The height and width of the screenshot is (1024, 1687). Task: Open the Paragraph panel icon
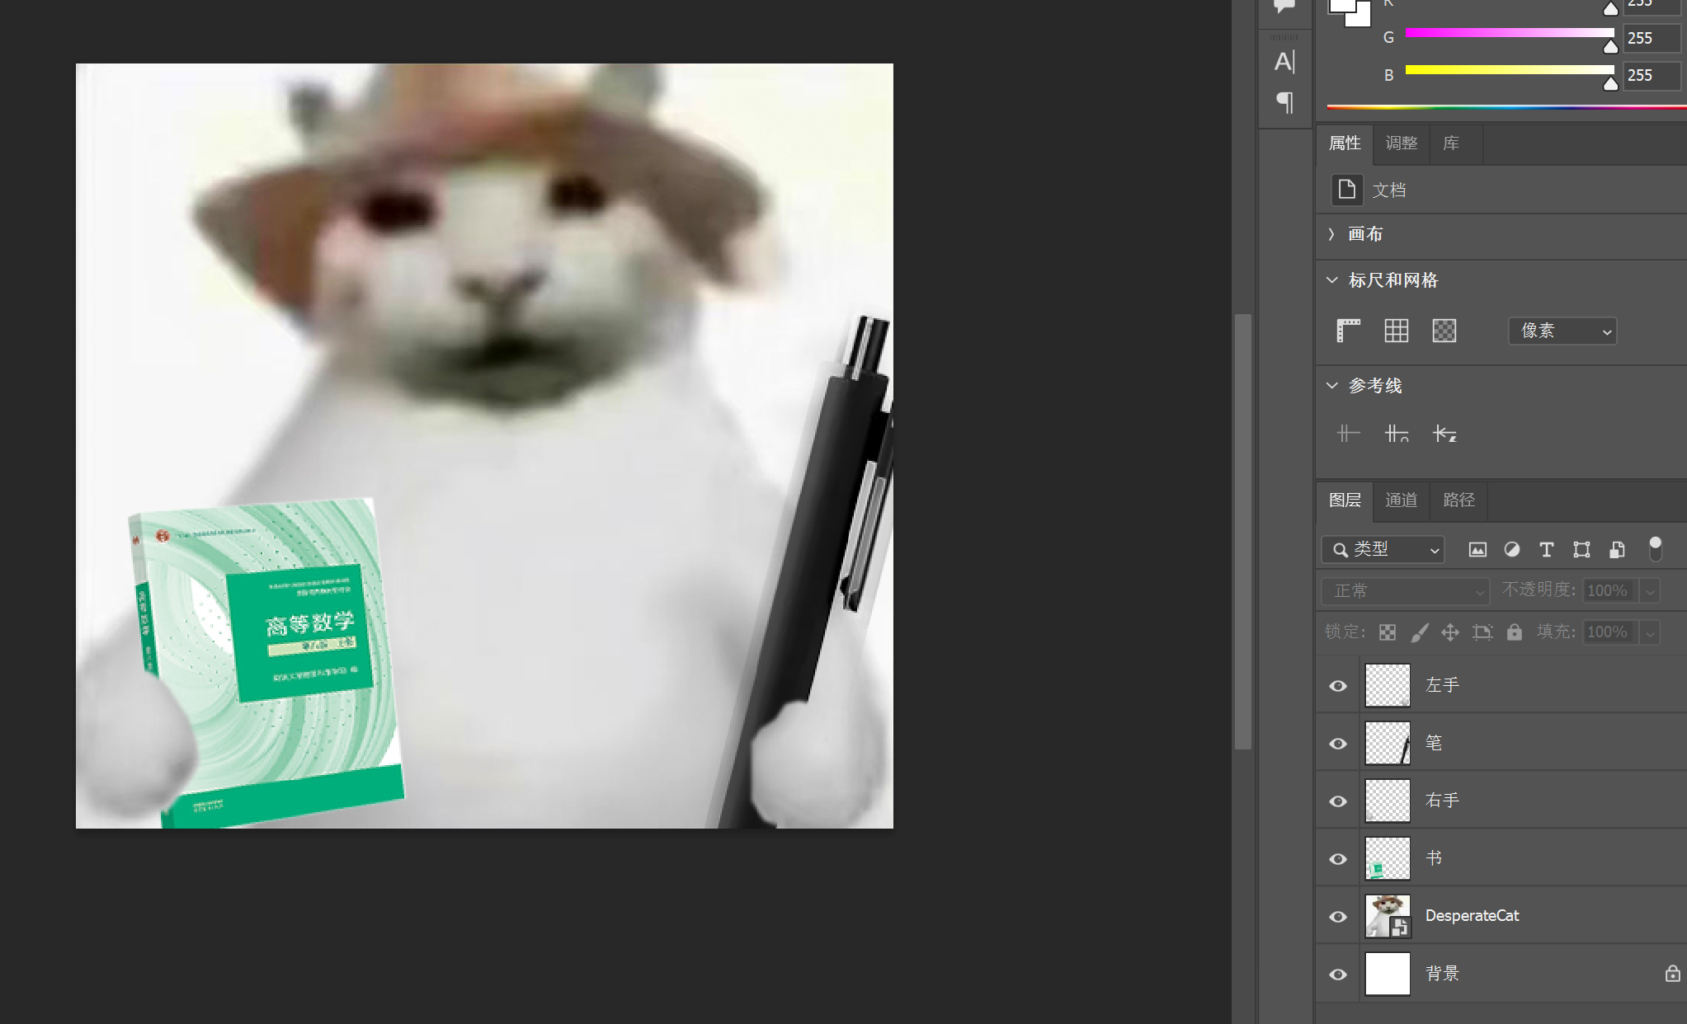1284,102
